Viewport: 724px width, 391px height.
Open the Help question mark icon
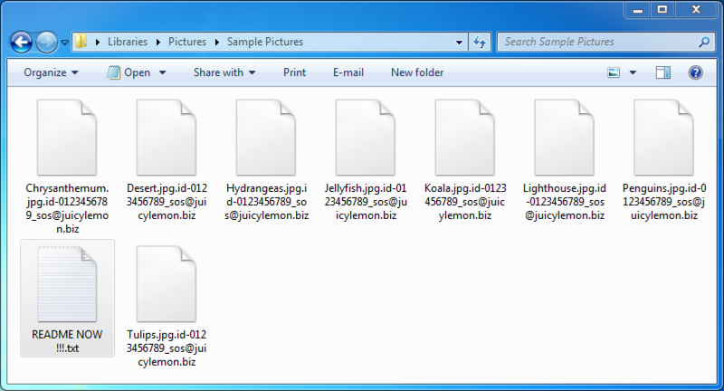coord(696,72)
